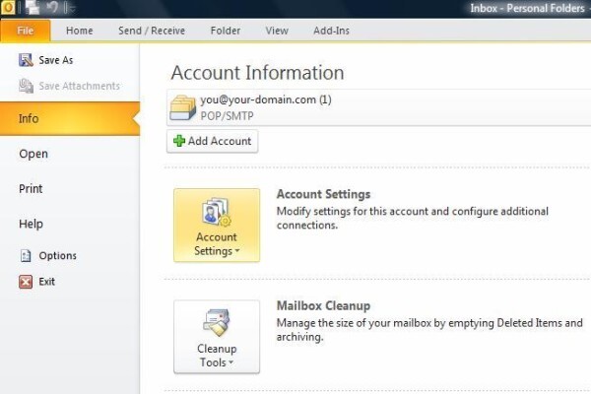Click the 'Manage the size of your mailbox' description
This screenshot has width=591, height=394.
[429, 330]
